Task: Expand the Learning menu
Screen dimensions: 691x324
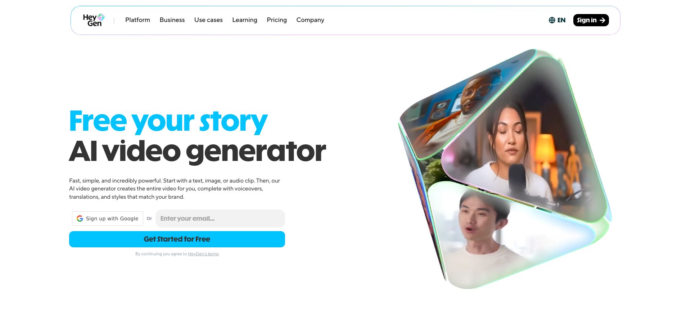Action: 245,20
